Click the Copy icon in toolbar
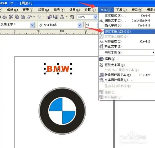This screenshot has width=155, height=148. point(17,17)
